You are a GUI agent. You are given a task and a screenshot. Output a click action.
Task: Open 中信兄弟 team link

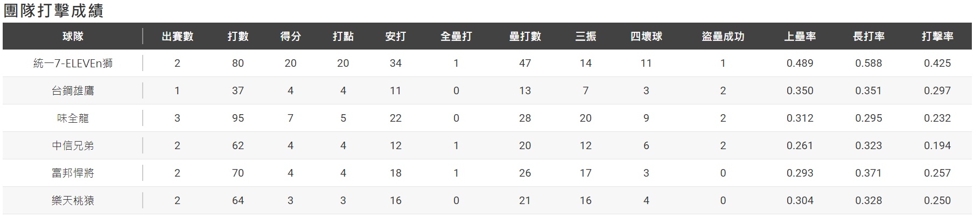[x=73, y=146]
